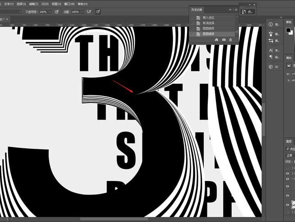
Task: Create new snapshot camera icon in History
Action: point(224,40)
